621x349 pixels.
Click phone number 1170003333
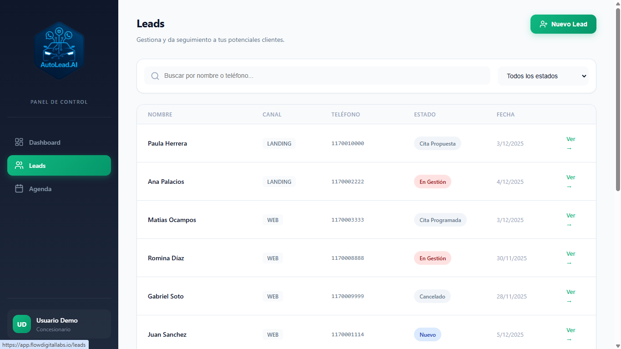pyautogui.click(x=348, y=220)
